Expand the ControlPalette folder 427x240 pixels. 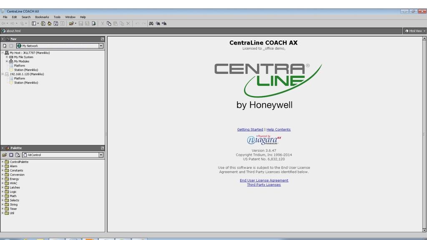3,162
